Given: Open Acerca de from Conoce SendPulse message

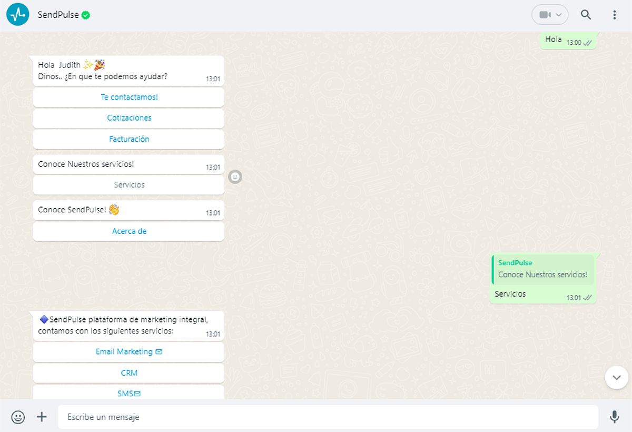Looking at the screenshot, I should (129, 231).
